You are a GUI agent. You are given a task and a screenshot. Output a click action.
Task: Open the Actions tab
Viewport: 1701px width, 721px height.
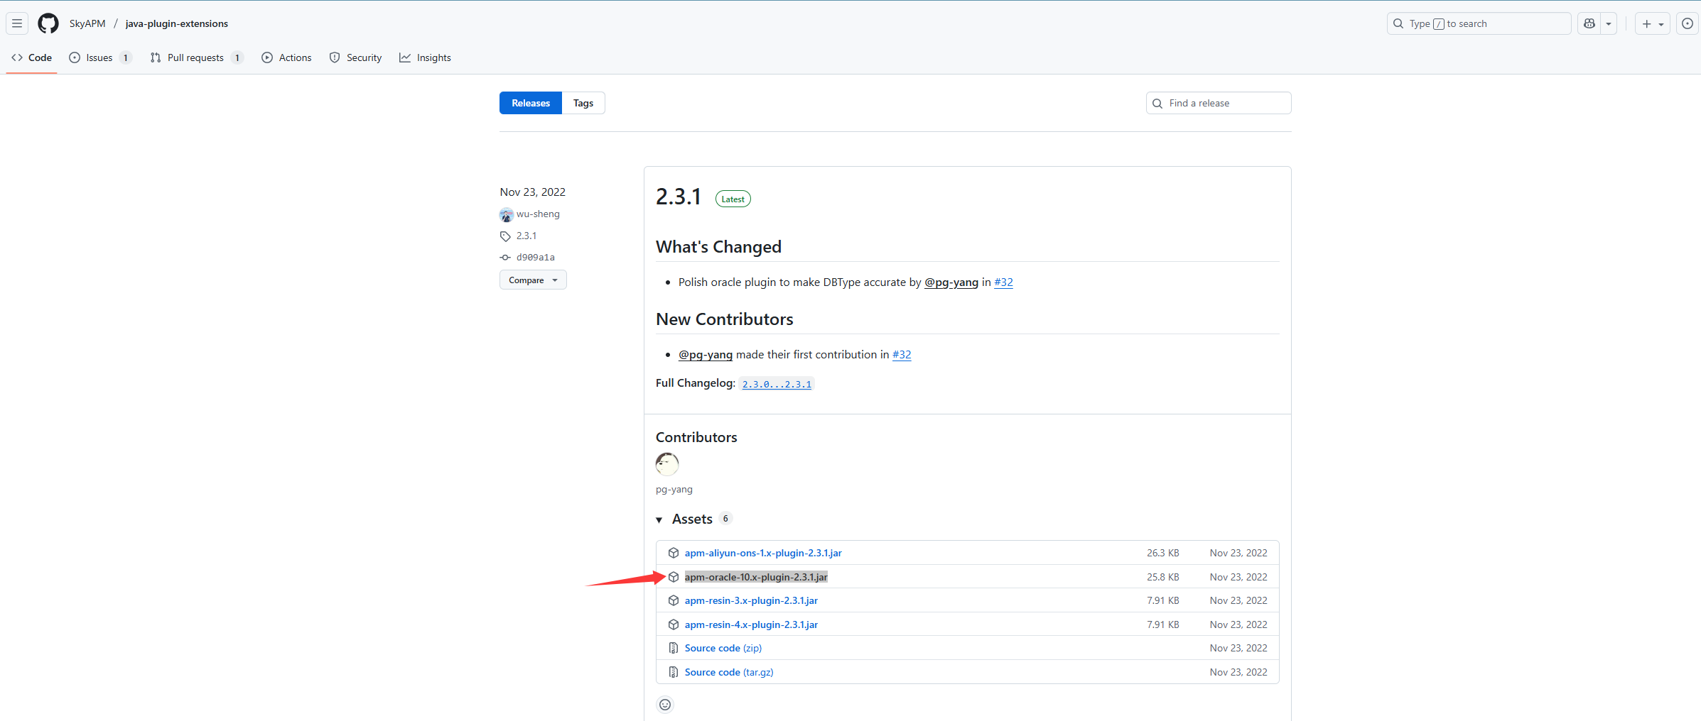[286, 57]
